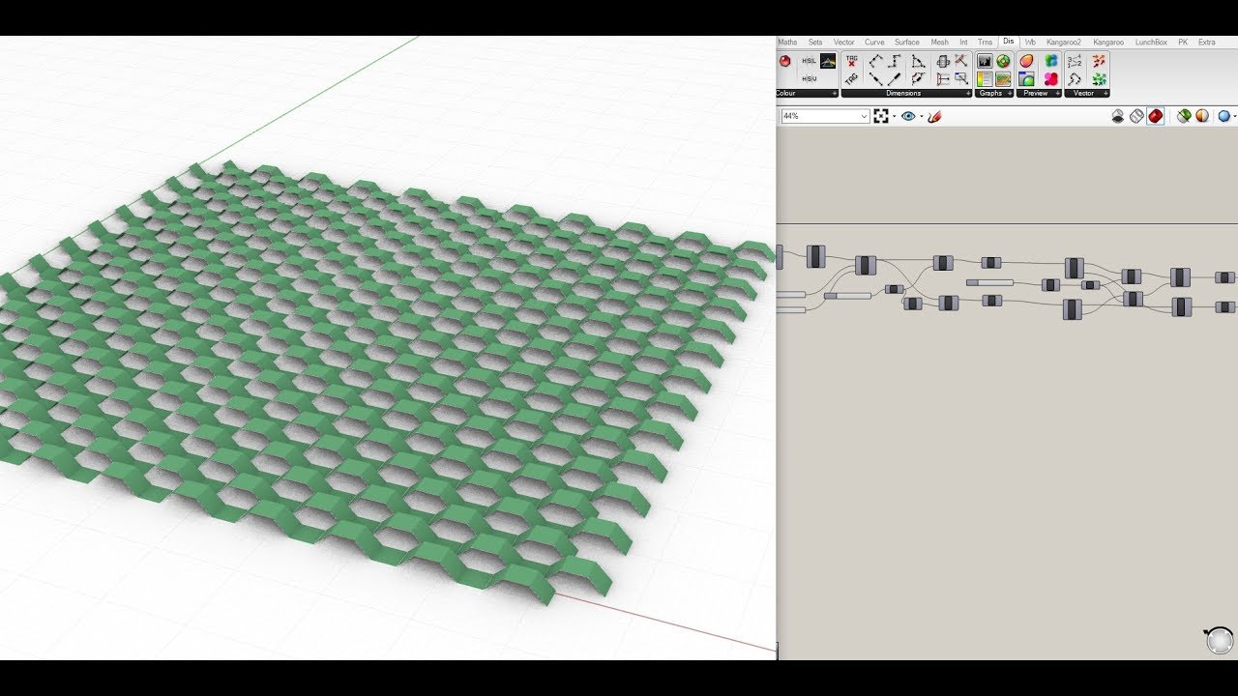1238x696 pixels.
Task: Switch to the Kangaroo2 tab
Action: pyautogui.click(x=1063, y=43)
